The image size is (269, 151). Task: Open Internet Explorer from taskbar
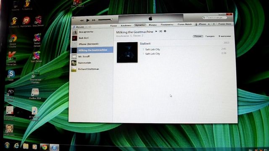[x=16, y=146]
